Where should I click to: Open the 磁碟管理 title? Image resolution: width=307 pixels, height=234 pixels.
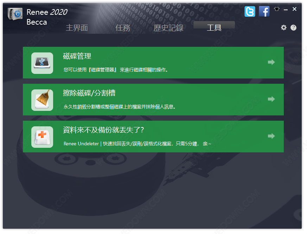pyautogui.click(x=77, y=56)
